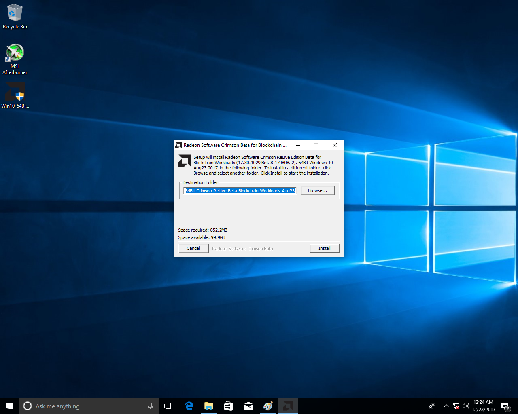Screen dimensions: 518x414
Task: Open the Mail app from taskbar
Action: point(248,406)
